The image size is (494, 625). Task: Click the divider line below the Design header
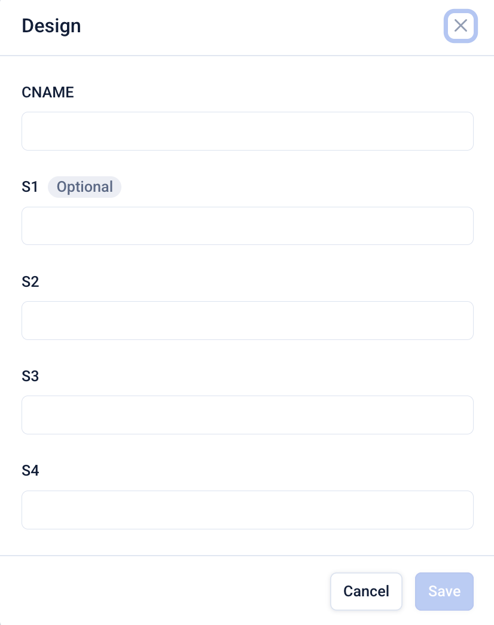[247, 56]
